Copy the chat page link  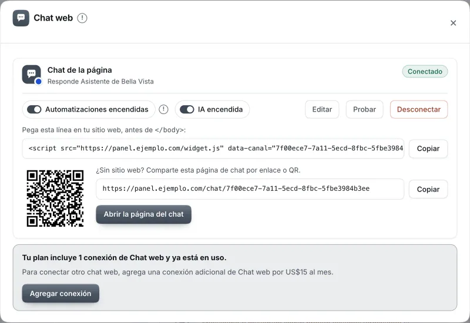[x=428, y=189]
